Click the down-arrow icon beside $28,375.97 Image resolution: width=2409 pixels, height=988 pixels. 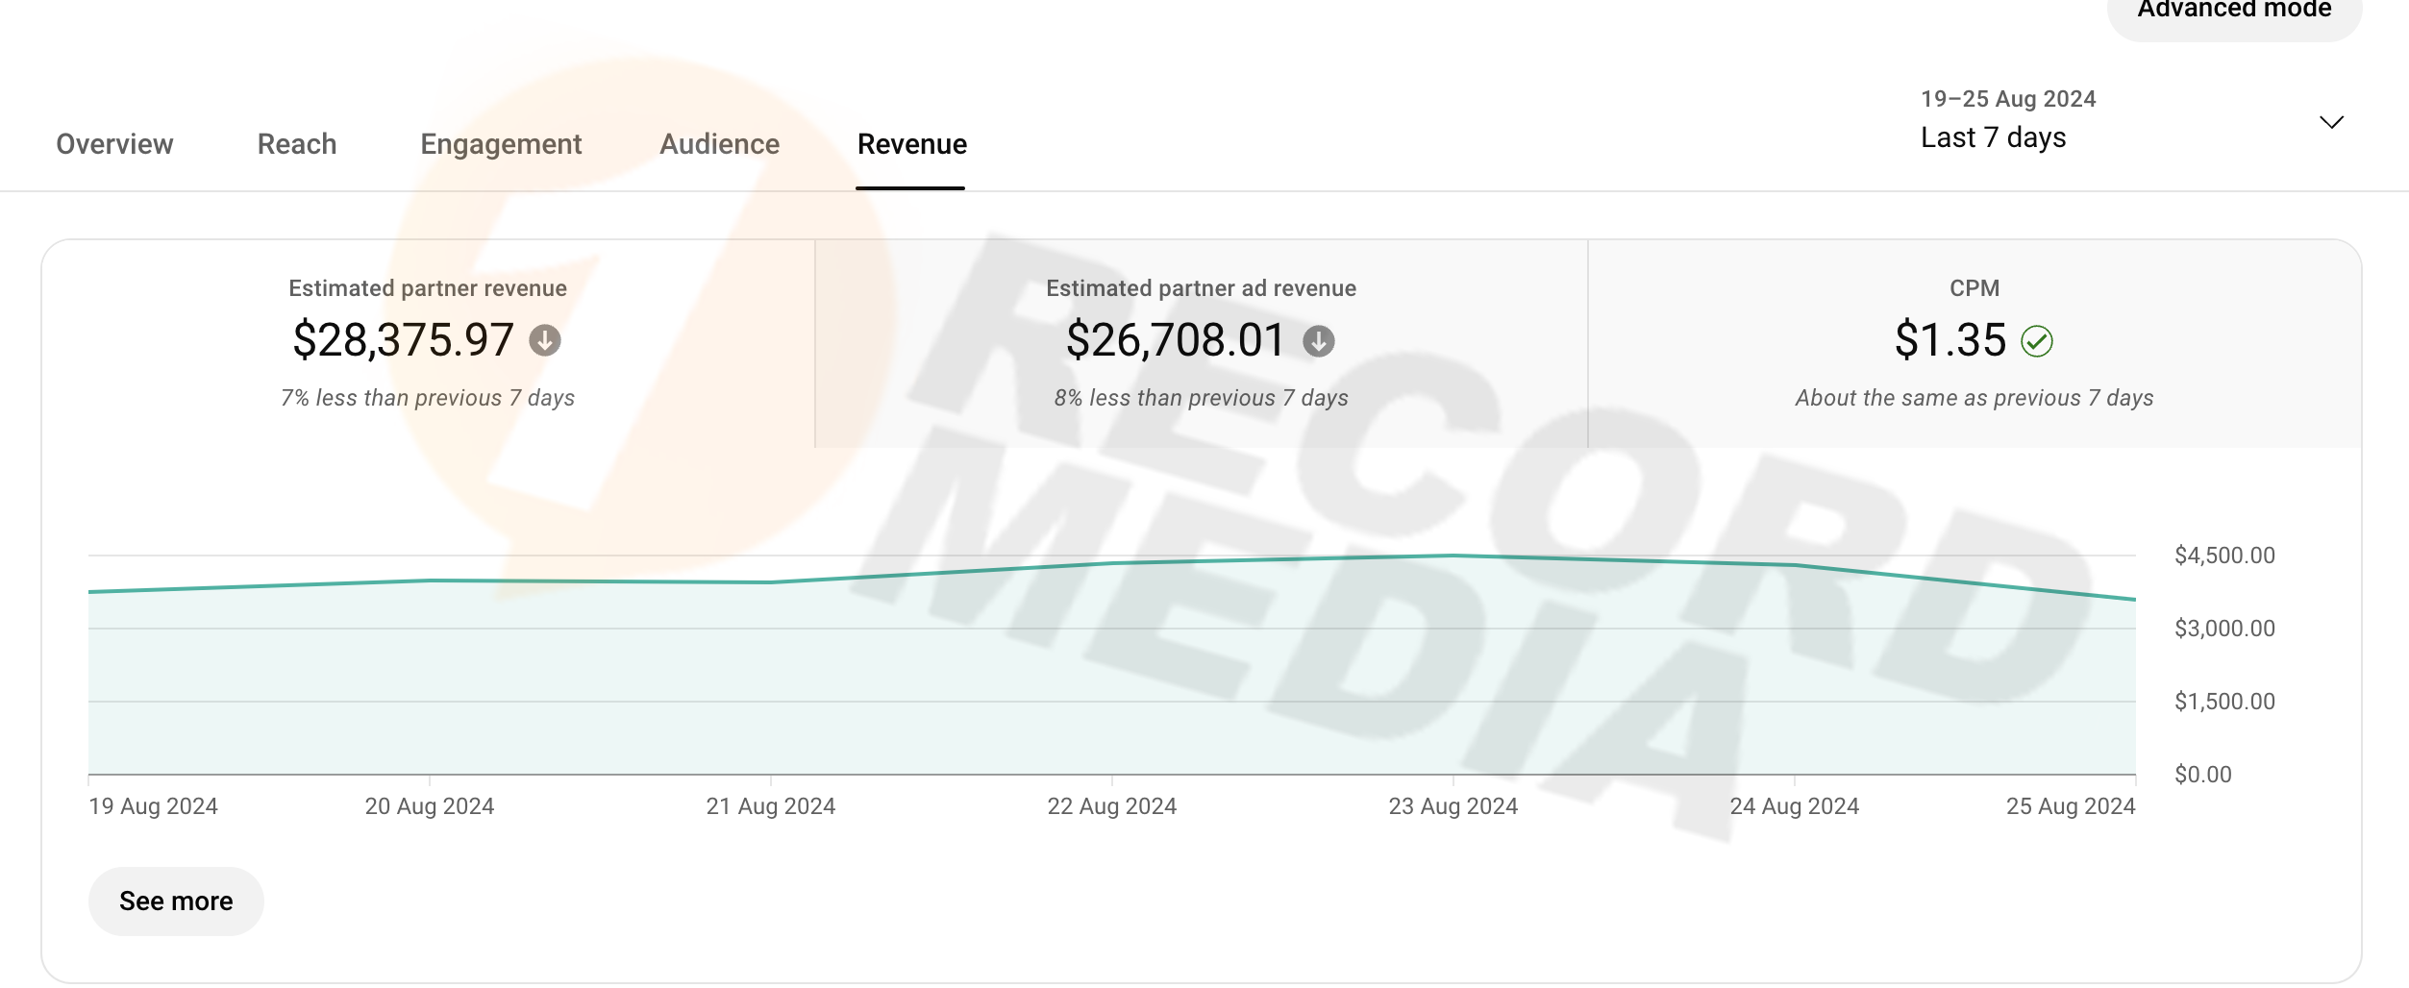coord(545,340)
